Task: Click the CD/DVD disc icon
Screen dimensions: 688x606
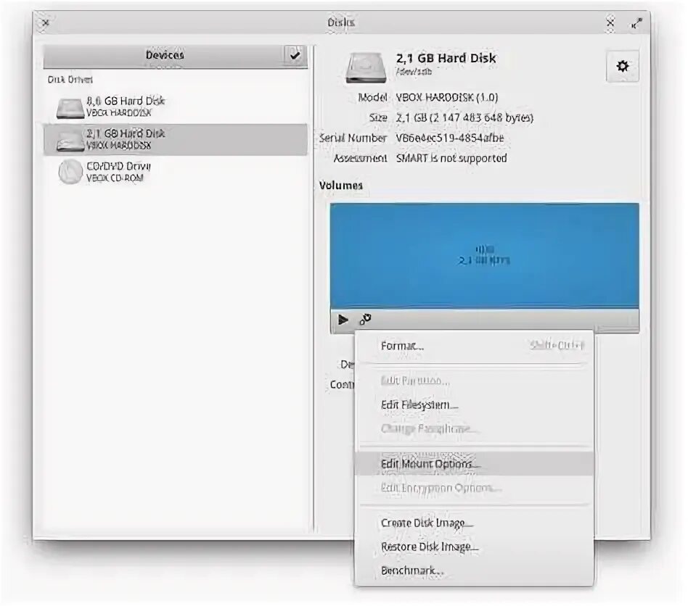Action: 70,172
